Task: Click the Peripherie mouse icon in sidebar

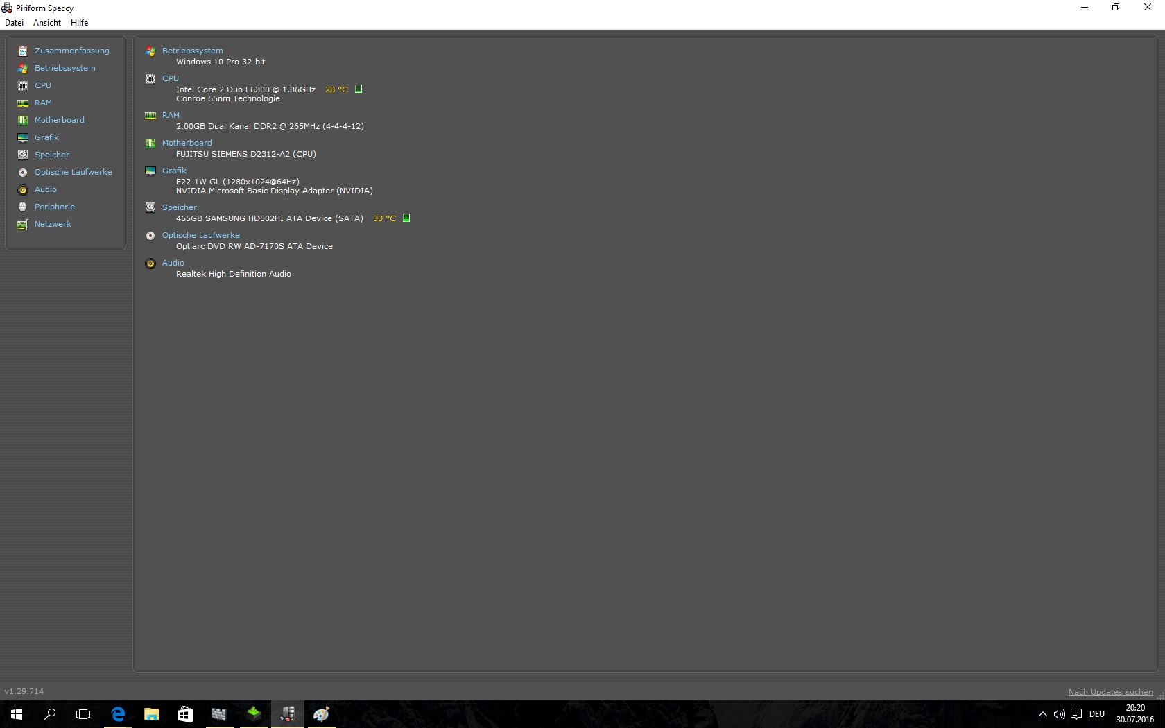Action: click(x=23, y=207)
